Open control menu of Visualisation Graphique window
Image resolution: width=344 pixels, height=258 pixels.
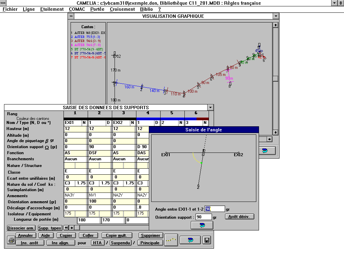pyautogui.click(x=71, y=16)
